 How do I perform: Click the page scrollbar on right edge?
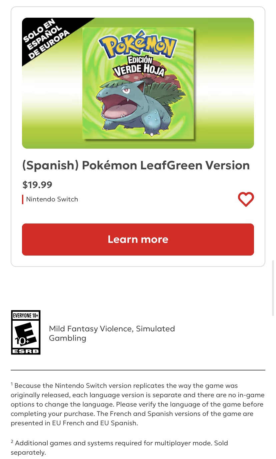click(x=273, y=287)
